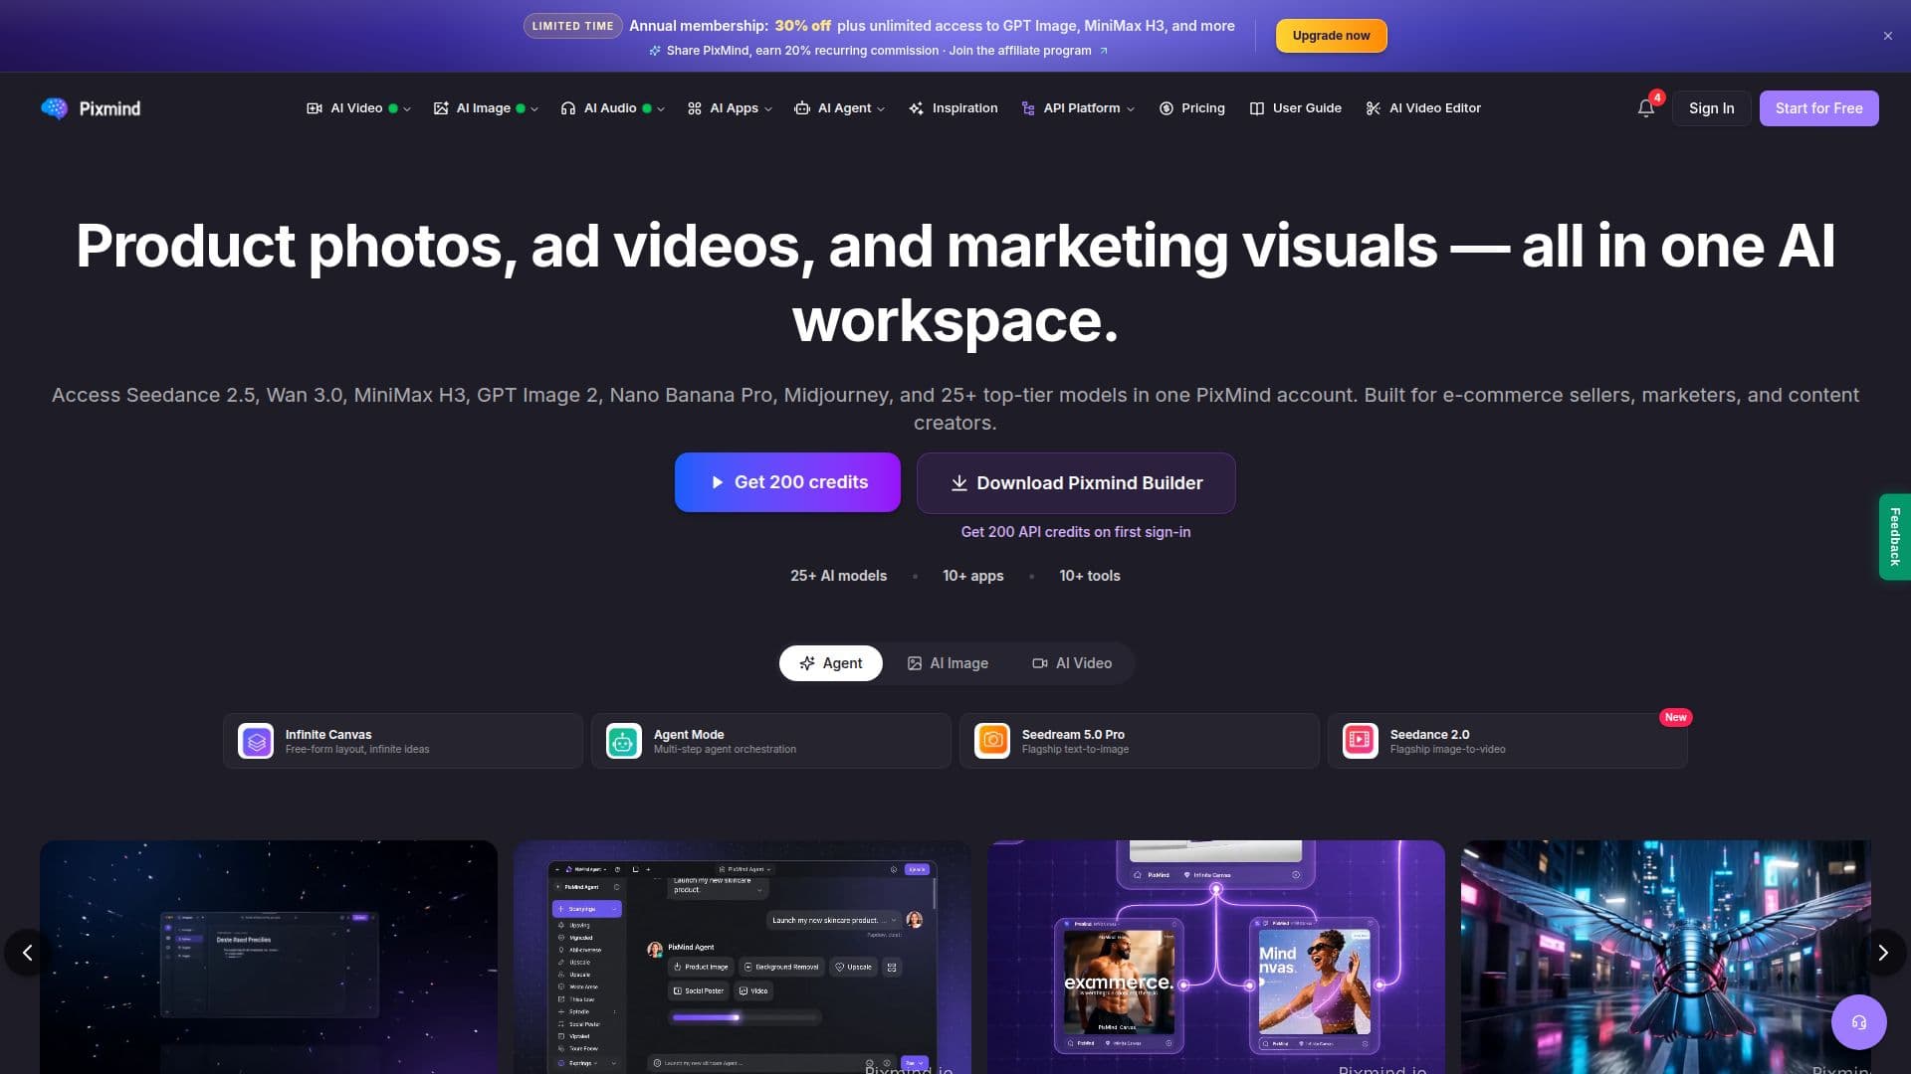The width and height of the screenshot is (1911, 1074).
Task: Expand the AI Apps dropdown chevron
Action: coord(768,109)
